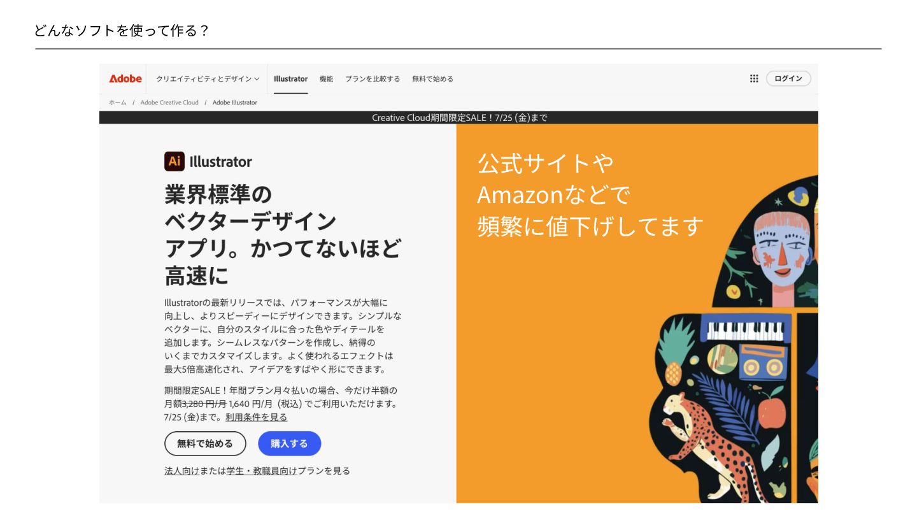917x516 pixels.
Task: Click the blue 購入する button
Action: 289,443
